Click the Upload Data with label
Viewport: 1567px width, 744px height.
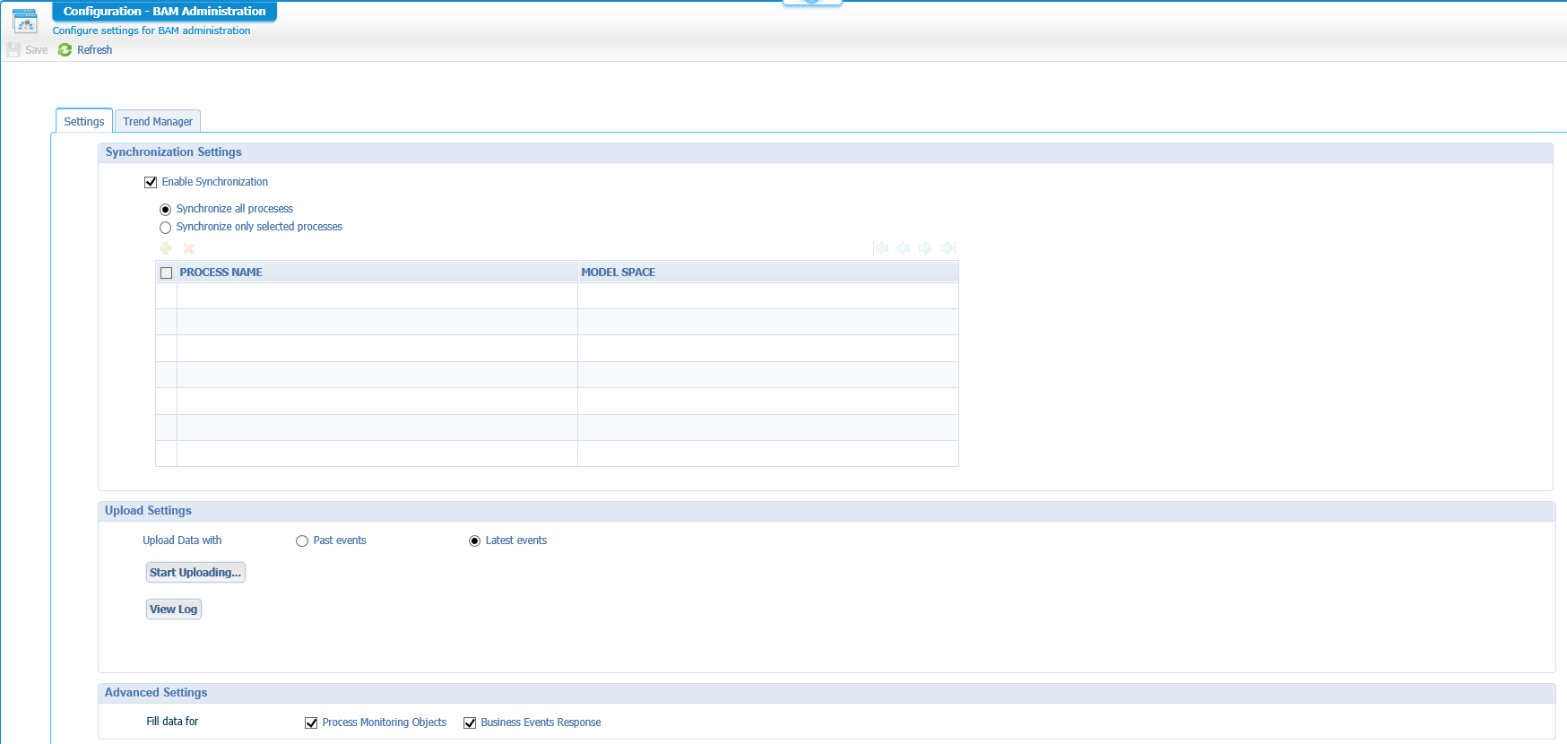click(x=182, y=541)
